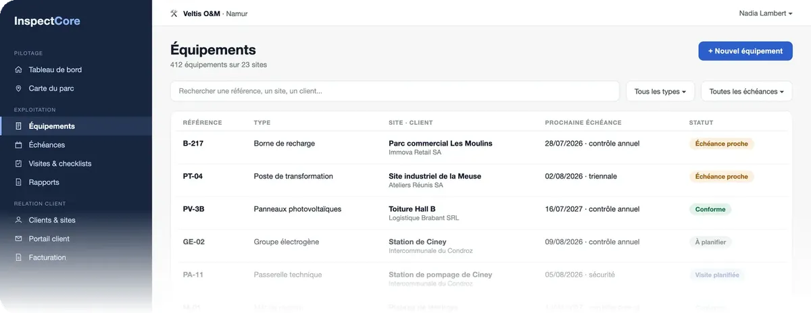This screenshot has width=811, height=313.
Task: Open equipment reference GE-02
Action: [193, 241]
